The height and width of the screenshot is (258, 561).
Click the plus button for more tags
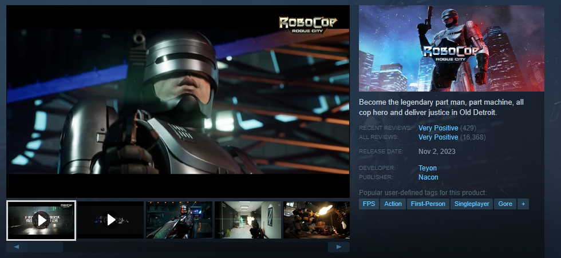click(523, 204)
